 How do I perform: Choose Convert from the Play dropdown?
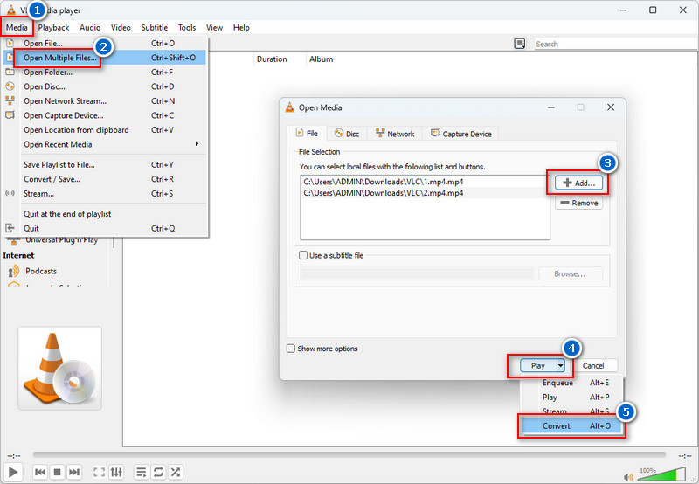click(x=571, y=426)
